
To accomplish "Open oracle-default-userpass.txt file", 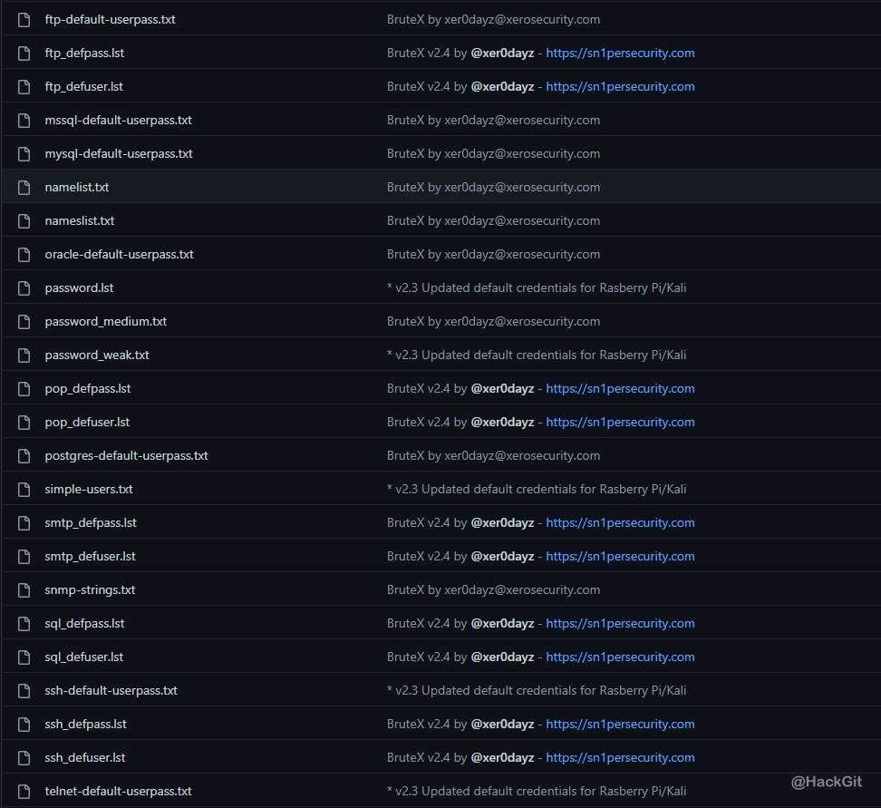I will pos(119,254).
